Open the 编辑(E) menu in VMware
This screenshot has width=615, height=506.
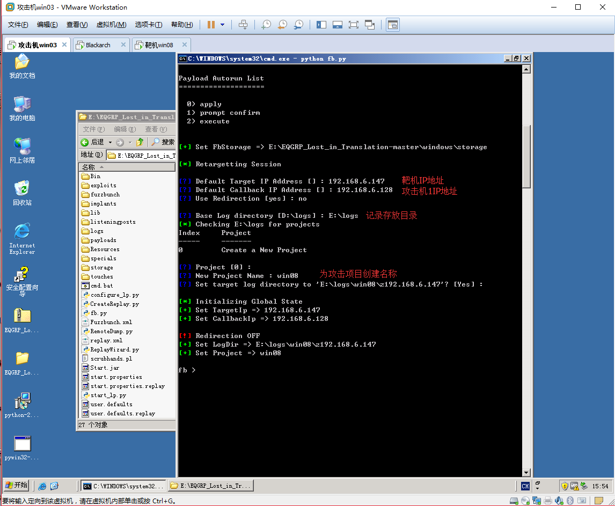coord(47,25)
